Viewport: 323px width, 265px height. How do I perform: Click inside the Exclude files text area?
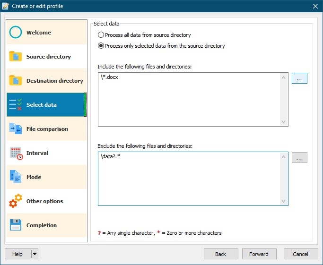click(189, 180)
